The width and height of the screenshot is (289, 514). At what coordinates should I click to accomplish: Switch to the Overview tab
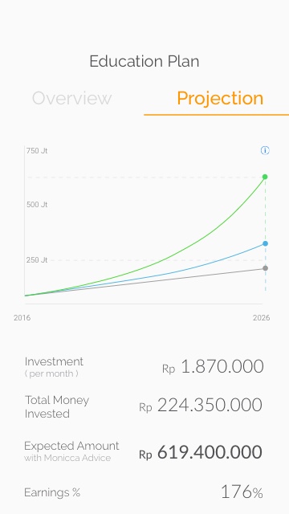71,98
